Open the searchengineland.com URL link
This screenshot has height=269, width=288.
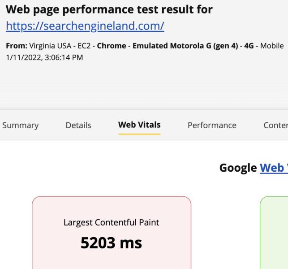85,26
